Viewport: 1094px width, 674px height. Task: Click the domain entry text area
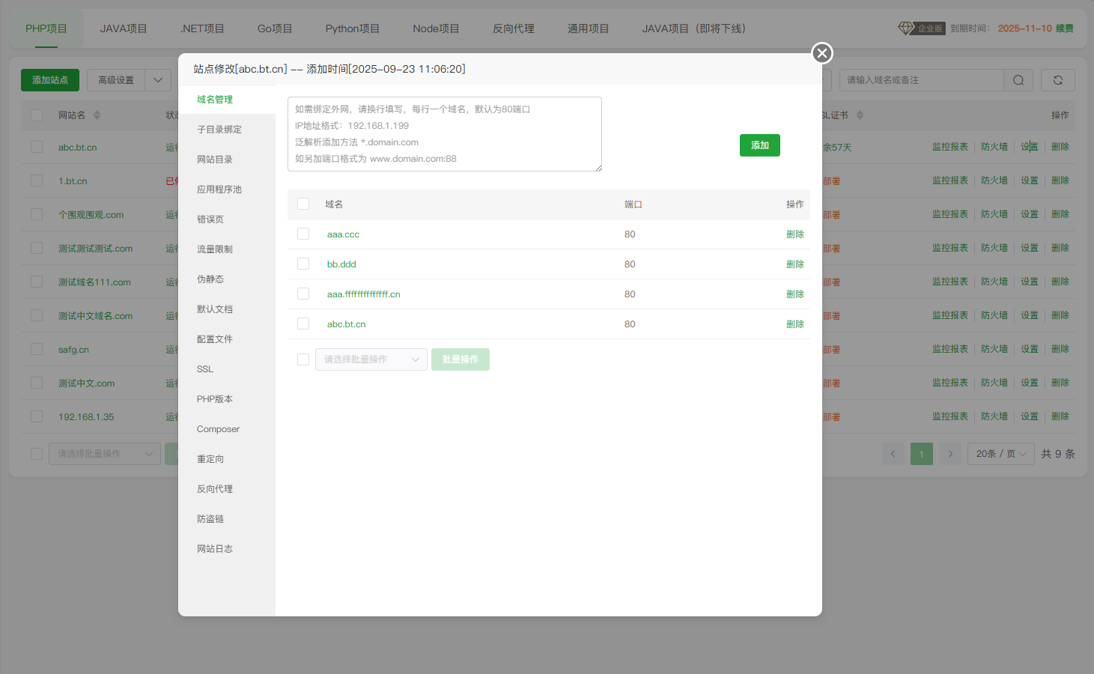click(x=444, y=134)
